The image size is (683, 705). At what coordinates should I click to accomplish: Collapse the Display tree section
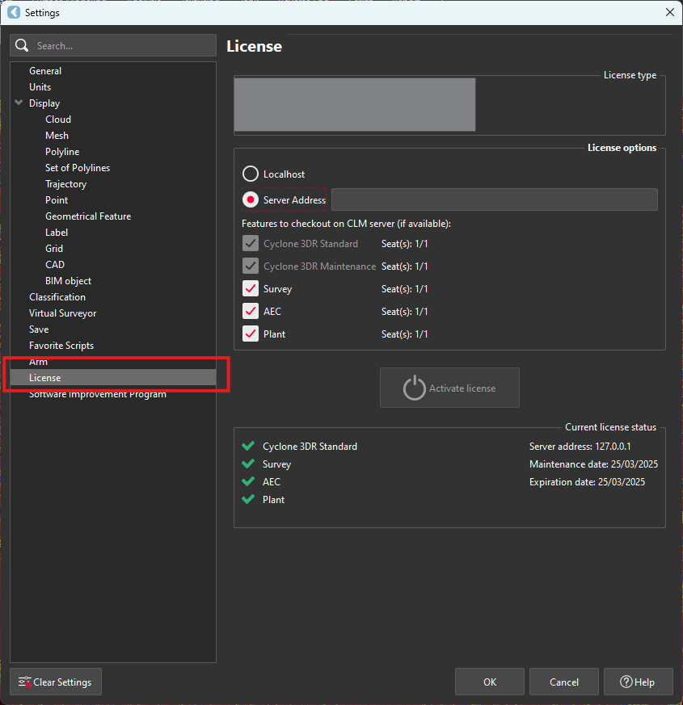point(19,103)
